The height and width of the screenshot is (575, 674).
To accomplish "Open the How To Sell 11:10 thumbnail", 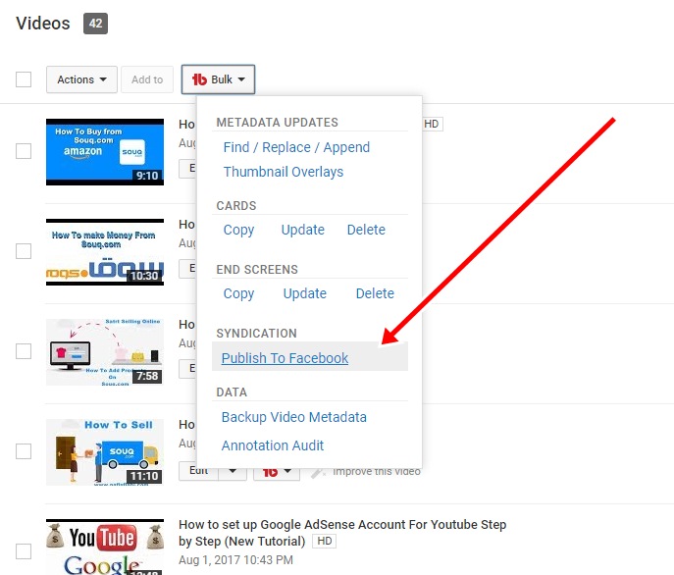I will (x=105, y=452).
